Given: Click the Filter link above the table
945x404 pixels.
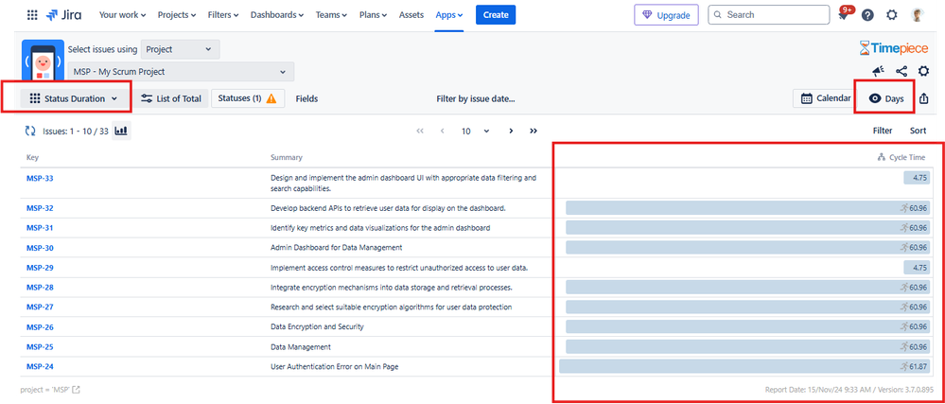Looking at the screenshot, I should pos(883,131).
